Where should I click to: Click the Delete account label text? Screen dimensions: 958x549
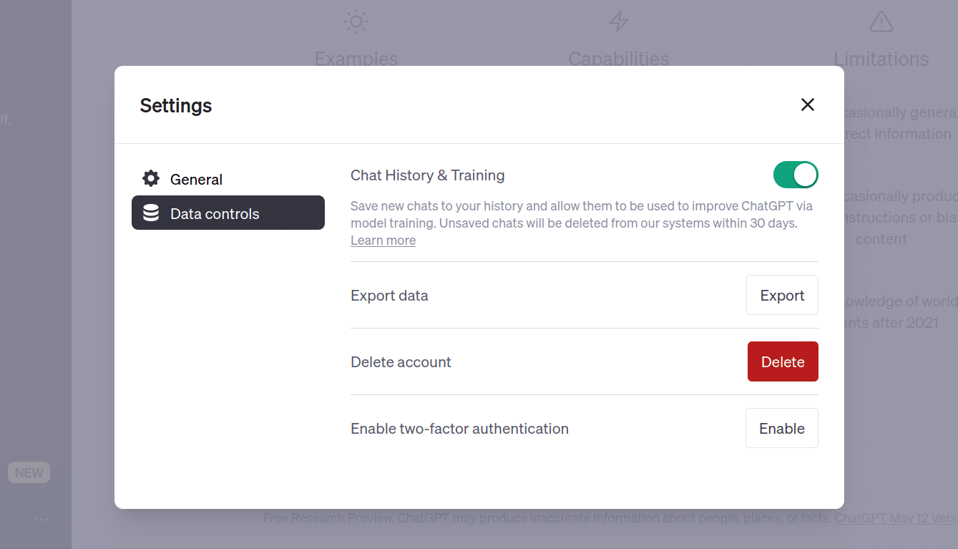pos(401,362)
